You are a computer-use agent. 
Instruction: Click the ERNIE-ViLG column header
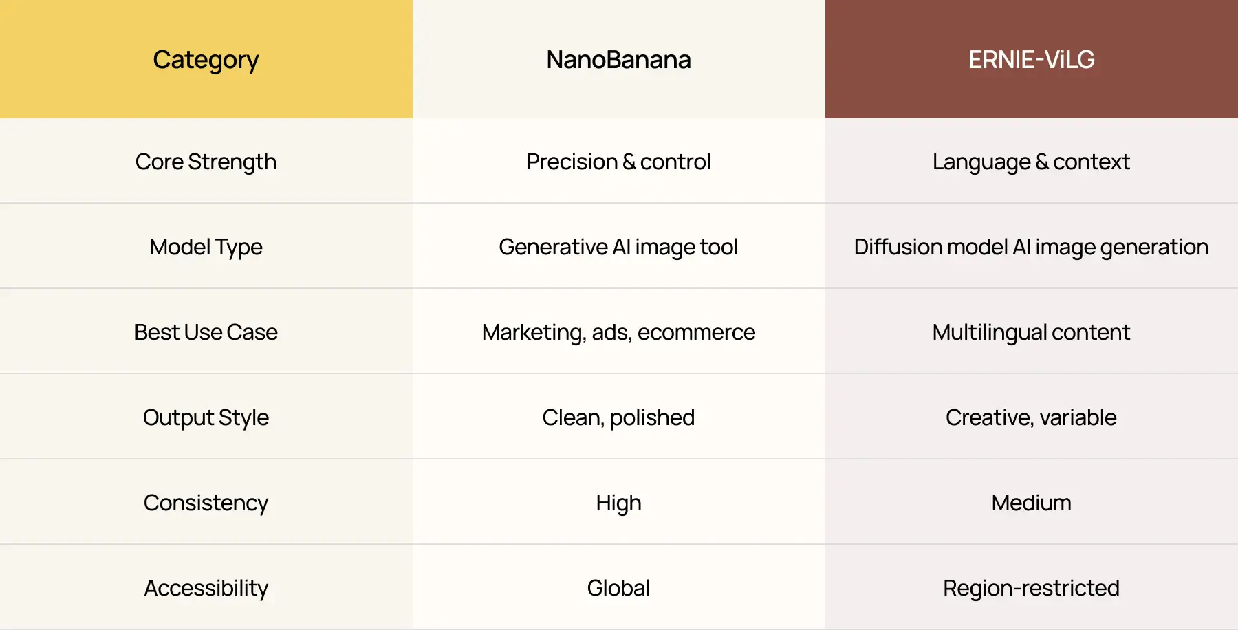tap(1031, 60)
